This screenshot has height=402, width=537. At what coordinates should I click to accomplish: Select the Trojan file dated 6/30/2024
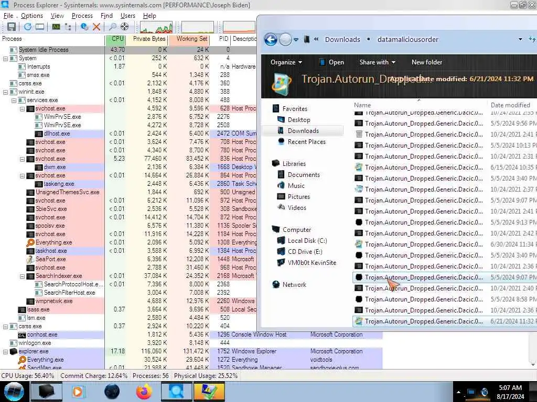point(445,245)
